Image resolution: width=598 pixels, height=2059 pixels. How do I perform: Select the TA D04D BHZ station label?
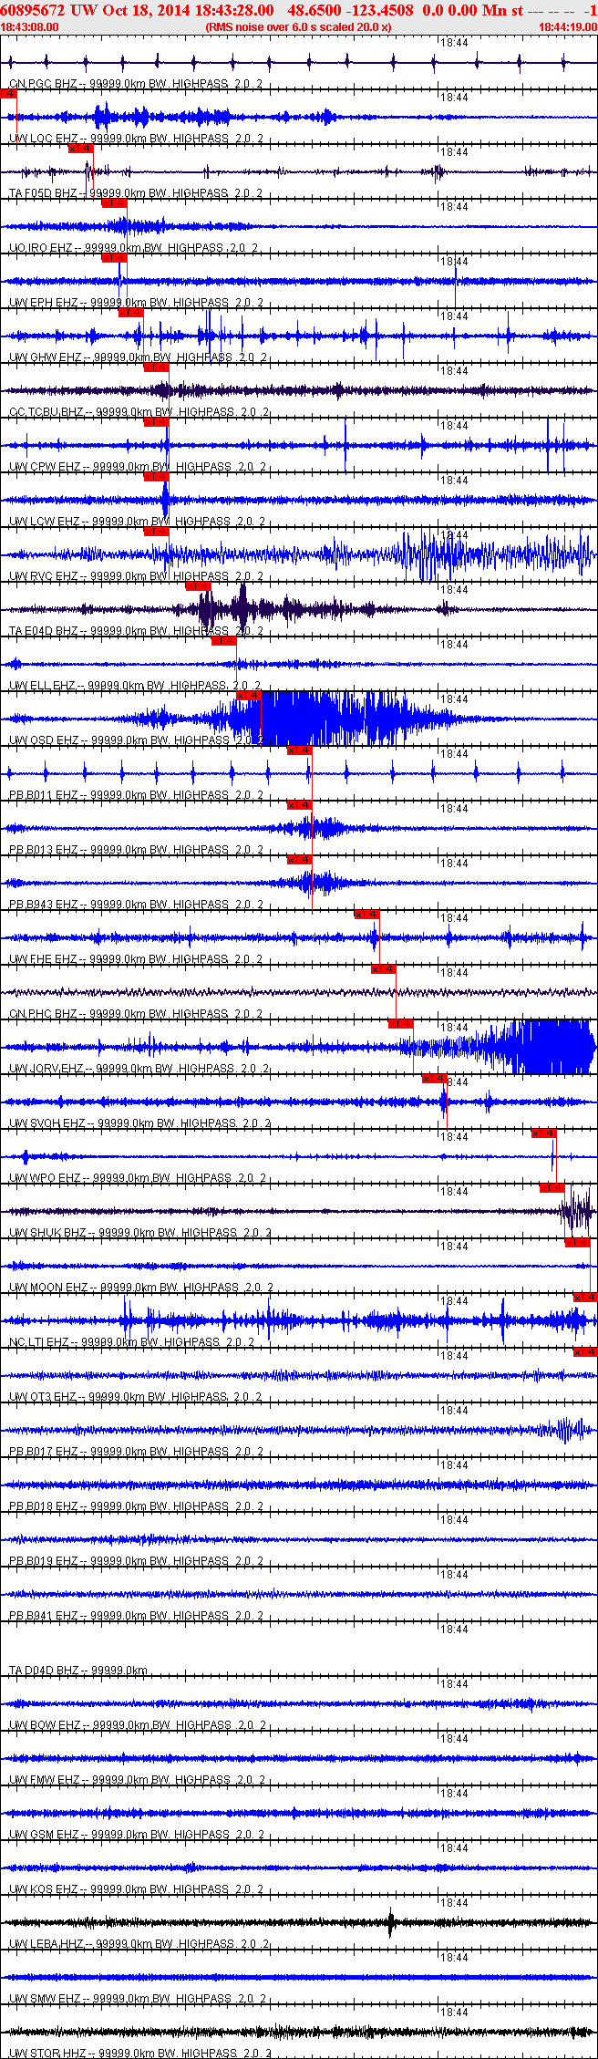44,1671
